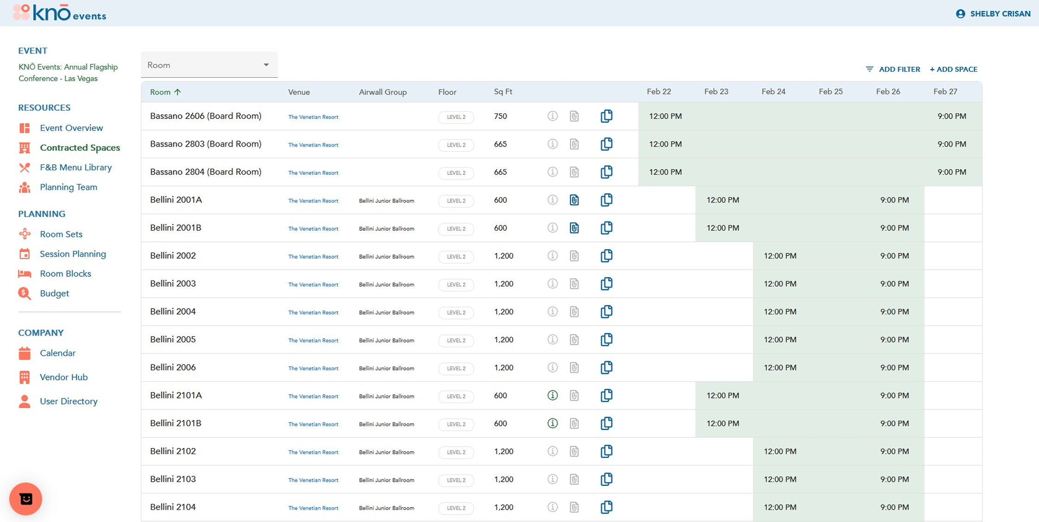This screenshot has width=1039, height=522.
Task: Open the Room dropdown selector
Action: tap(209, 65)
